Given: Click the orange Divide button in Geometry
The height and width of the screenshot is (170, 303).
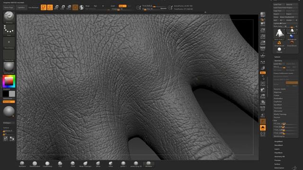Looking at the screenshot, I should [292, 83].
